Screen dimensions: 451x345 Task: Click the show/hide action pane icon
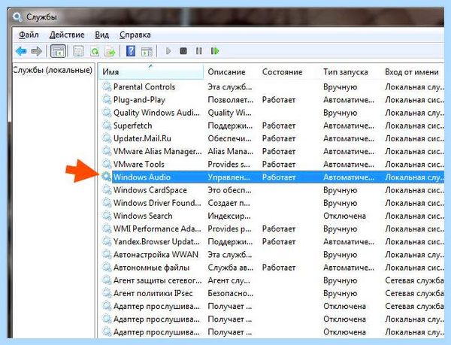point(147,51)
